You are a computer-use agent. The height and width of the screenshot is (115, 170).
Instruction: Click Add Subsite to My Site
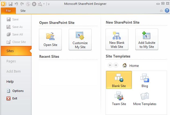pyautogui.click(x=147, y=39)
